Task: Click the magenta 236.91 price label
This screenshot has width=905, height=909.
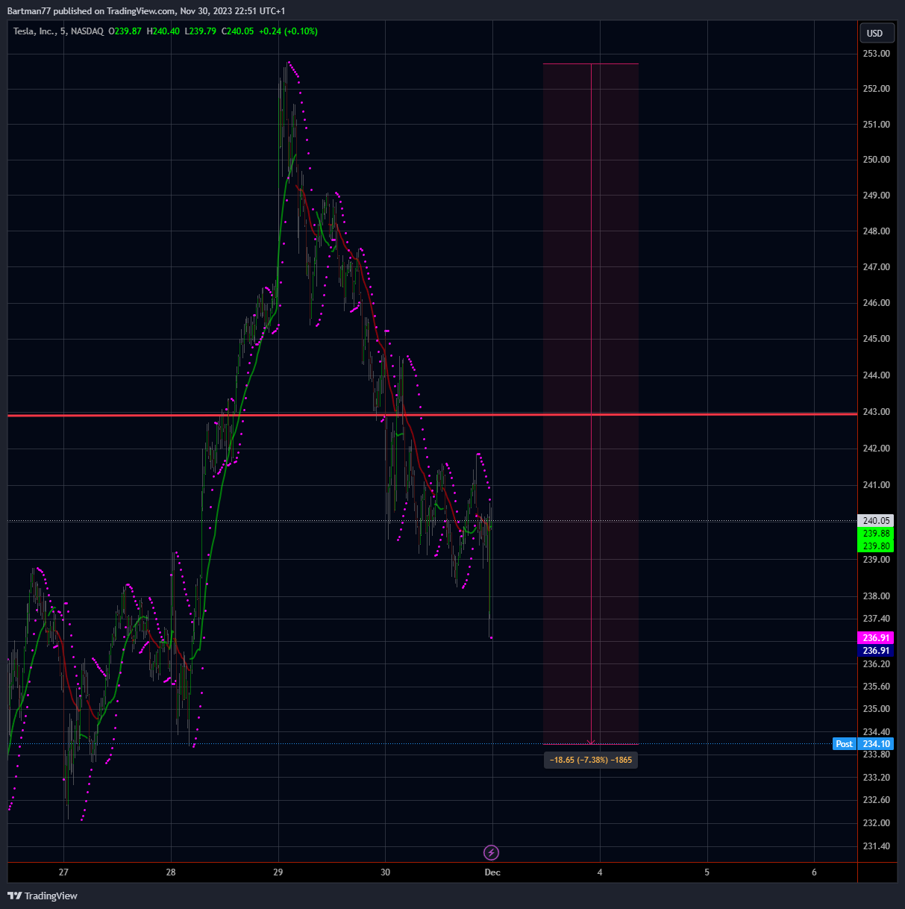Action: click(876, 638)
